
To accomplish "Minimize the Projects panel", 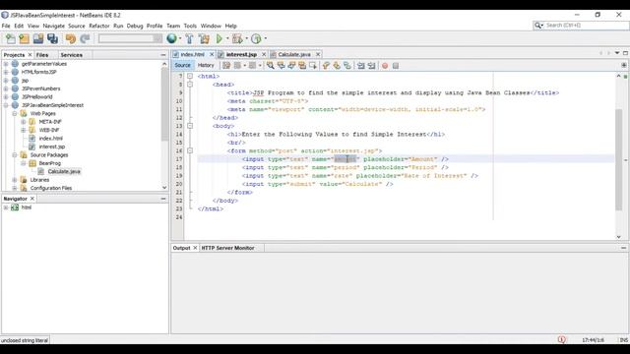I will pyautogui.click(x=163, y=55).
